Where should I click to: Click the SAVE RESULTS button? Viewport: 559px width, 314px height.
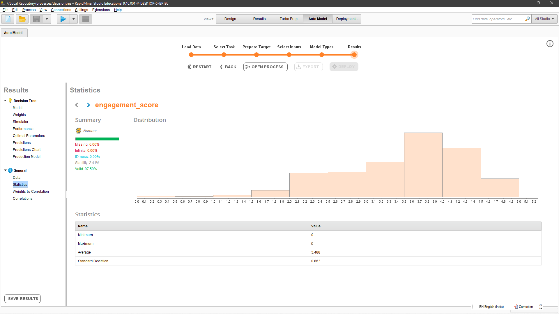tap(22, 298)
